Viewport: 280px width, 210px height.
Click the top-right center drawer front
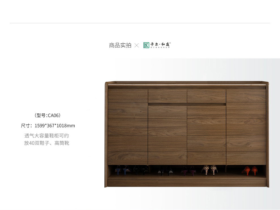pos(206,96)
